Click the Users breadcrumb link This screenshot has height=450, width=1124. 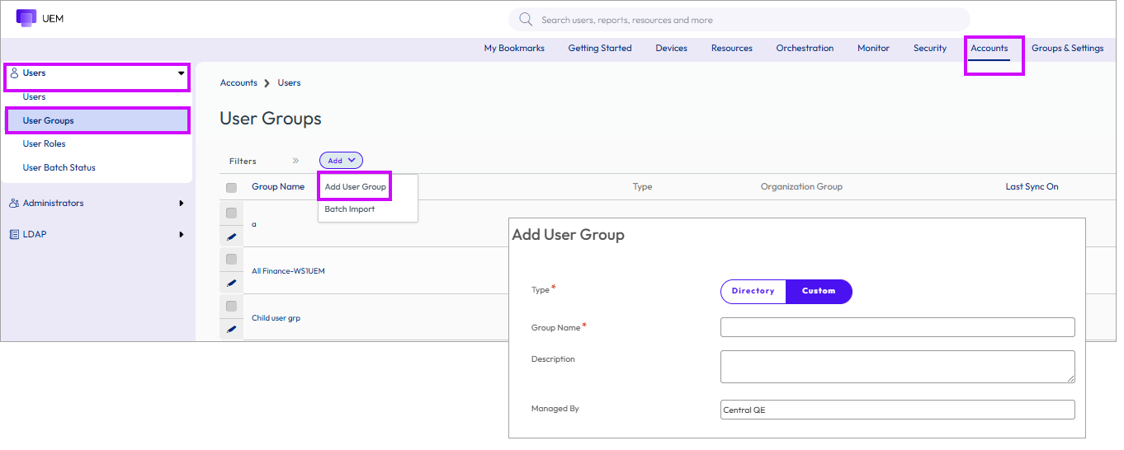pos(289,82)
